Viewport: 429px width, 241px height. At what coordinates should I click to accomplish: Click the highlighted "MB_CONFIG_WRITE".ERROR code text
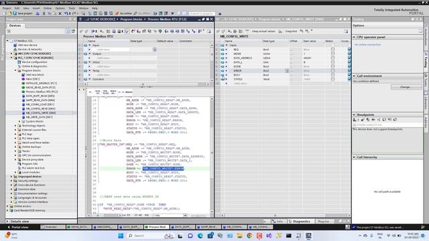(163, 169)
